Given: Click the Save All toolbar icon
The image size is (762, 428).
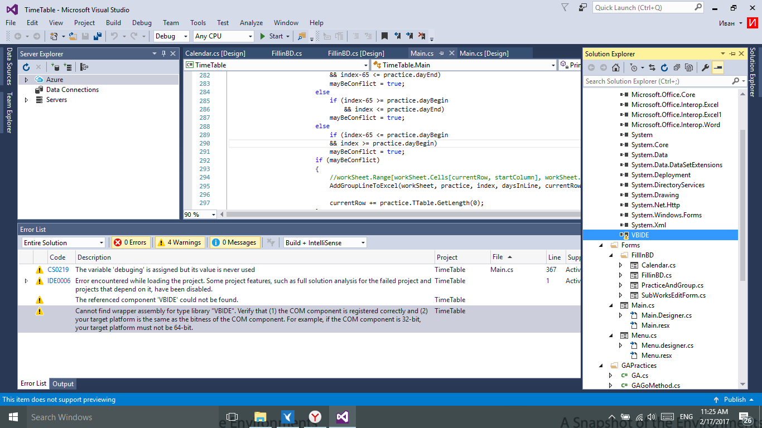Looking at the screenshot, I should point(98,36).
